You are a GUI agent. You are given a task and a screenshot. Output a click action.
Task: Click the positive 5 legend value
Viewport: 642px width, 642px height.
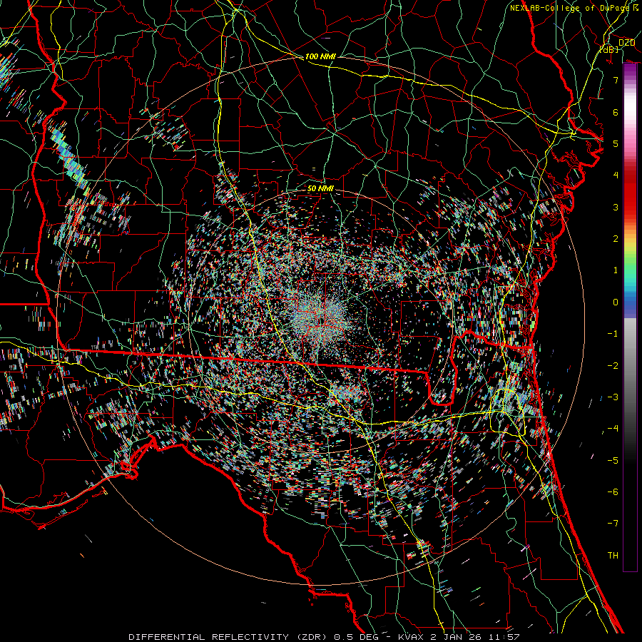click(x=616, y=143)
